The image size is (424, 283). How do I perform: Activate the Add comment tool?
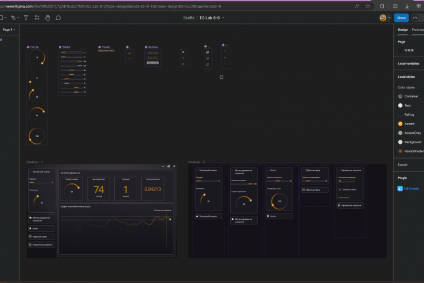pos(58,18)
